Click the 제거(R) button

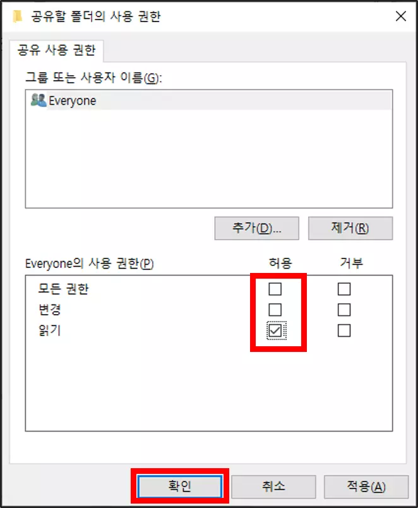tap(350, 228)
